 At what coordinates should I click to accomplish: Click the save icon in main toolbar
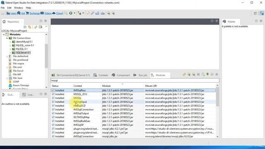[x=3, y=13]
